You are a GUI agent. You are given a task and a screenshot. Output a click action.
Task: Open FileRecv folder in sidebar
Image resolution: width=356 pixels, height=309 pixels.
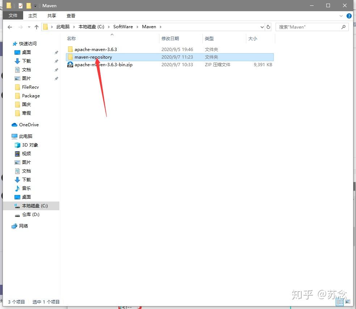[x=30, y=87]
